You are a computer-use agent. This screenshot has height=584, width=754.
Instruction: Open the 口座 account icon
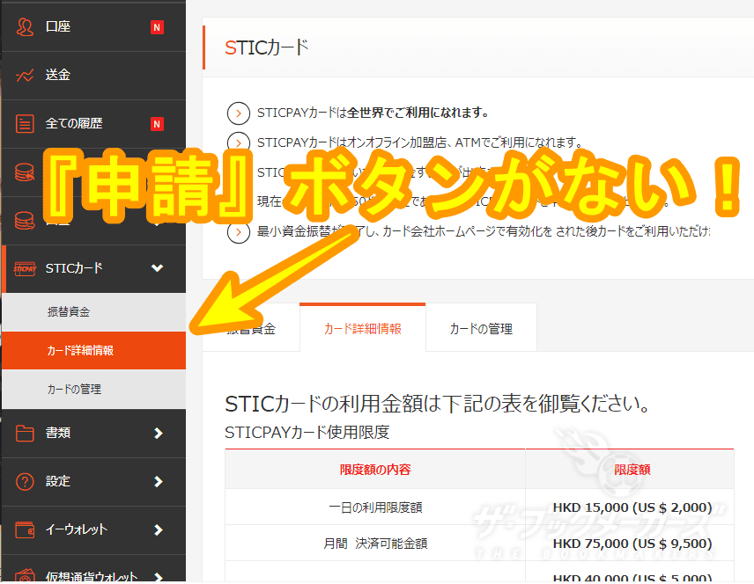coord(25,27)
